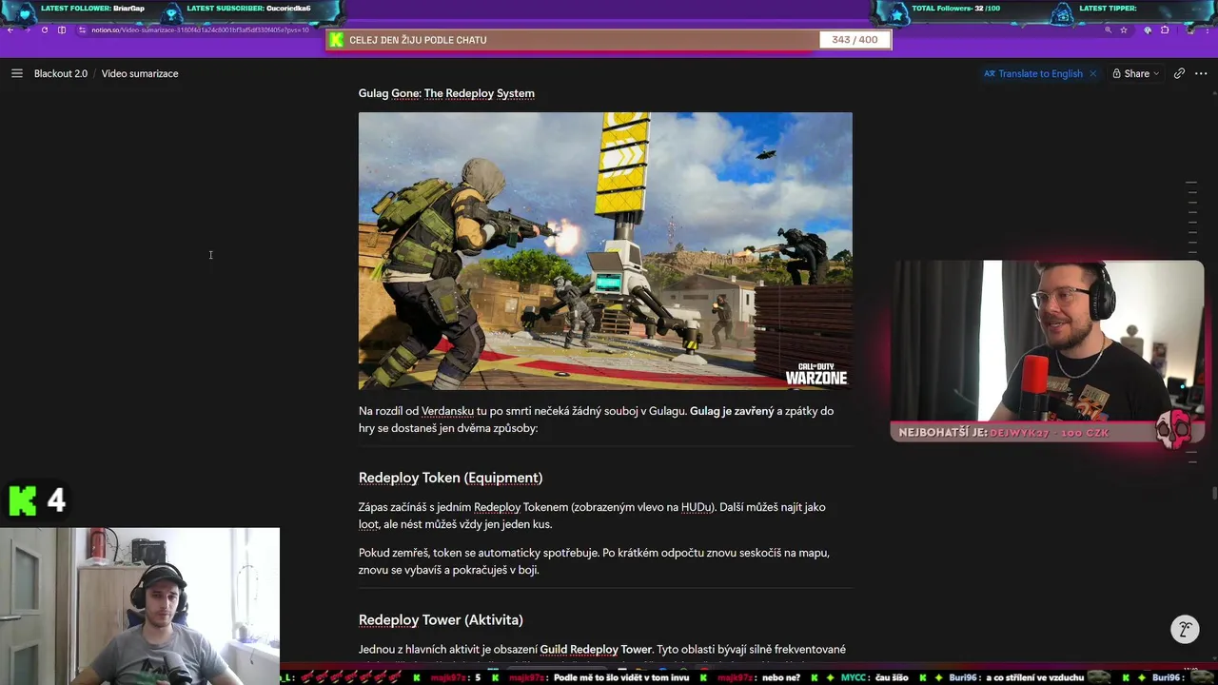Viewport: 1218px width, 685px height.
Task: Click the notion.so address bar URL
Action: [x=200, y=30]
